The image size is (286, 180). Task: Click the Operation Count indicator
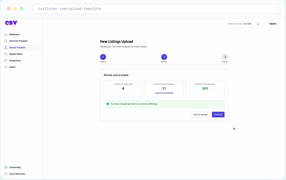240,24
